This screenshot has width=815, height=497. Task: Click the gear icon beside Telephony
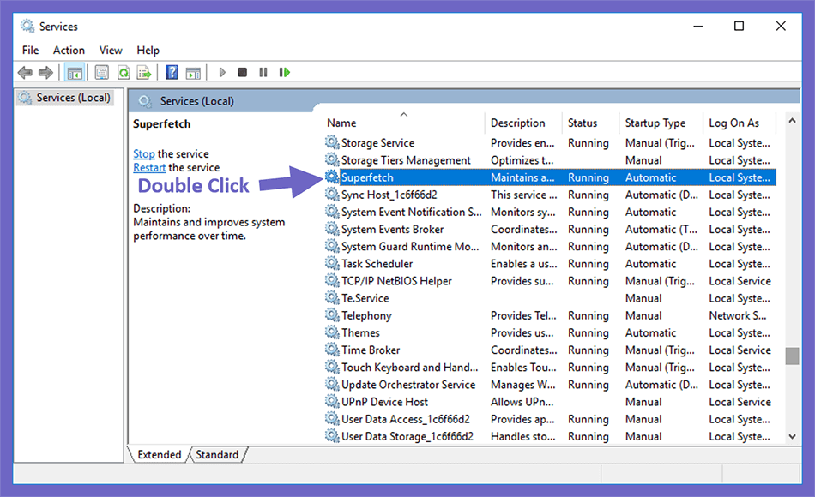[x=332, y=314]
